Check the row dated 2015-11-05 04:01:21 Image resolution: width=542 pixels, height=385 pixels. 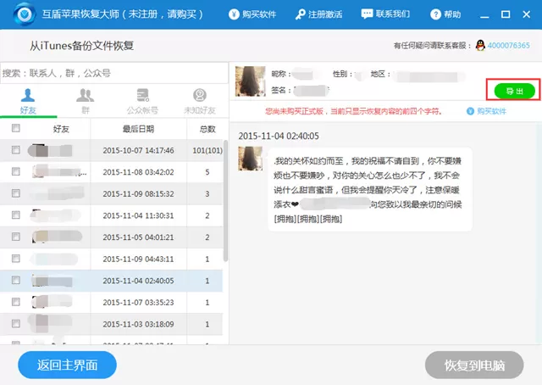pos(15,237)
